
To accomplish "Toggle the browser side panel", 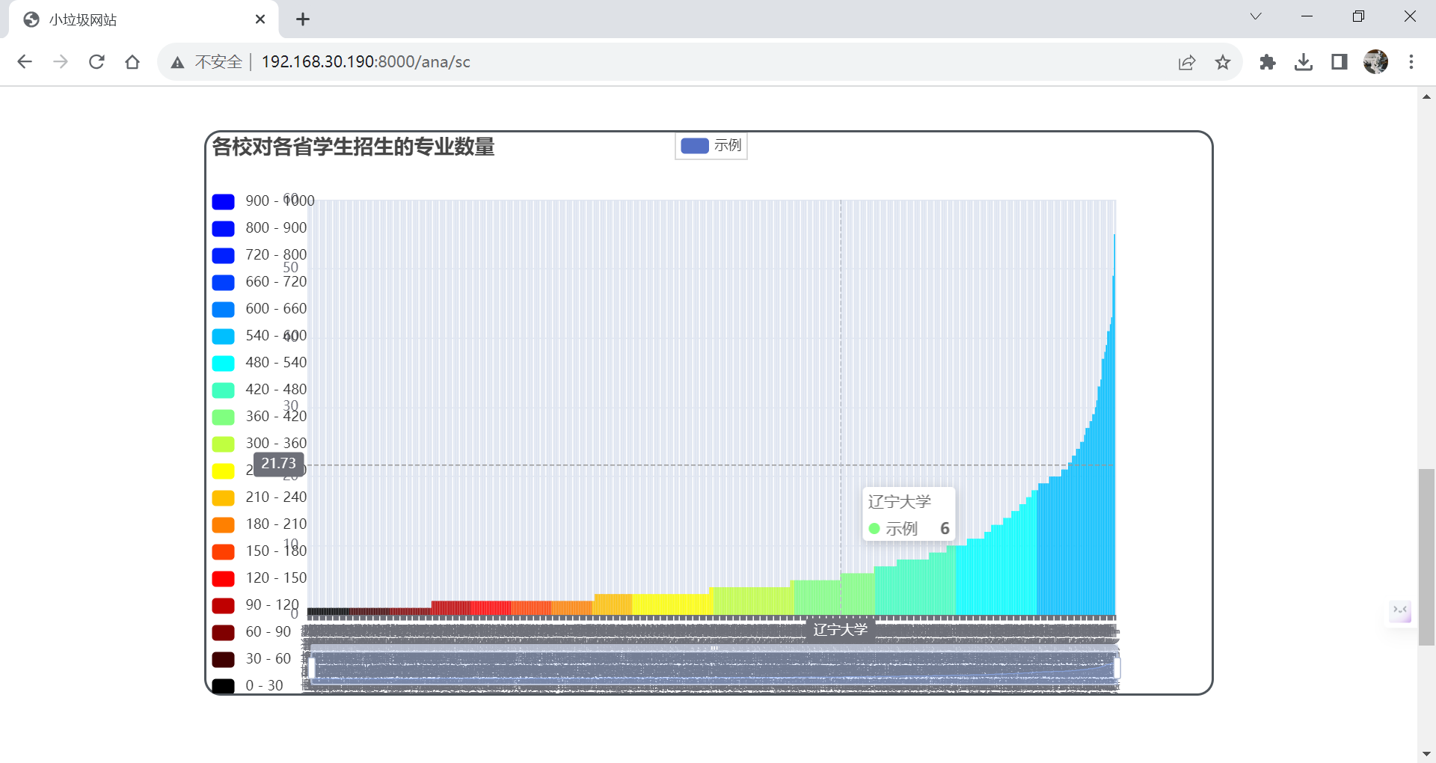I will [x=1340, y=62].
